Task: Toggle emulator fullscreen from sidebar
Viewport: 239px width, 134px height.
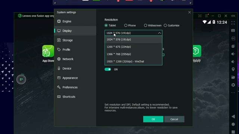Action: pos(233,23)
